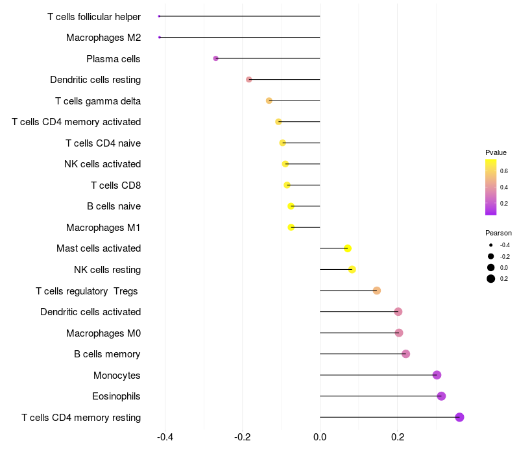Click the NK cells resting yellow dot
519x454 pixels.
[x=352, y=270]
